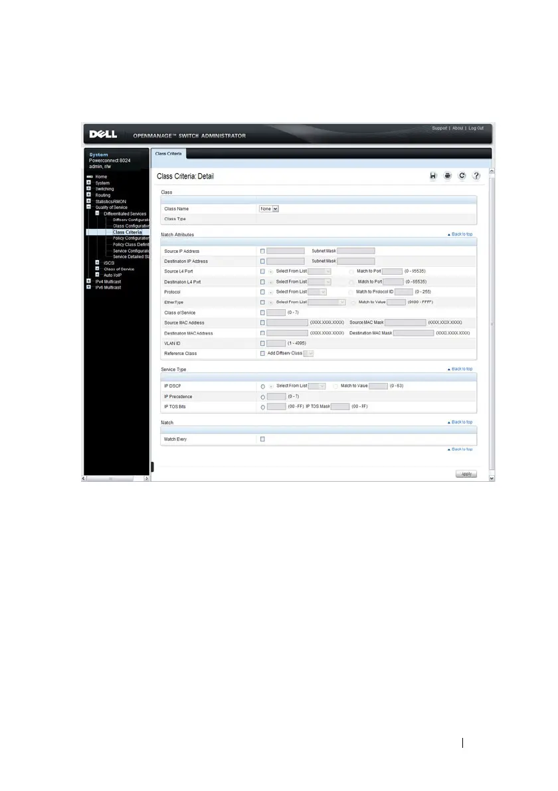Select the IP Precedence radio button
Screen dimensions: 558x791
point(262,397)
